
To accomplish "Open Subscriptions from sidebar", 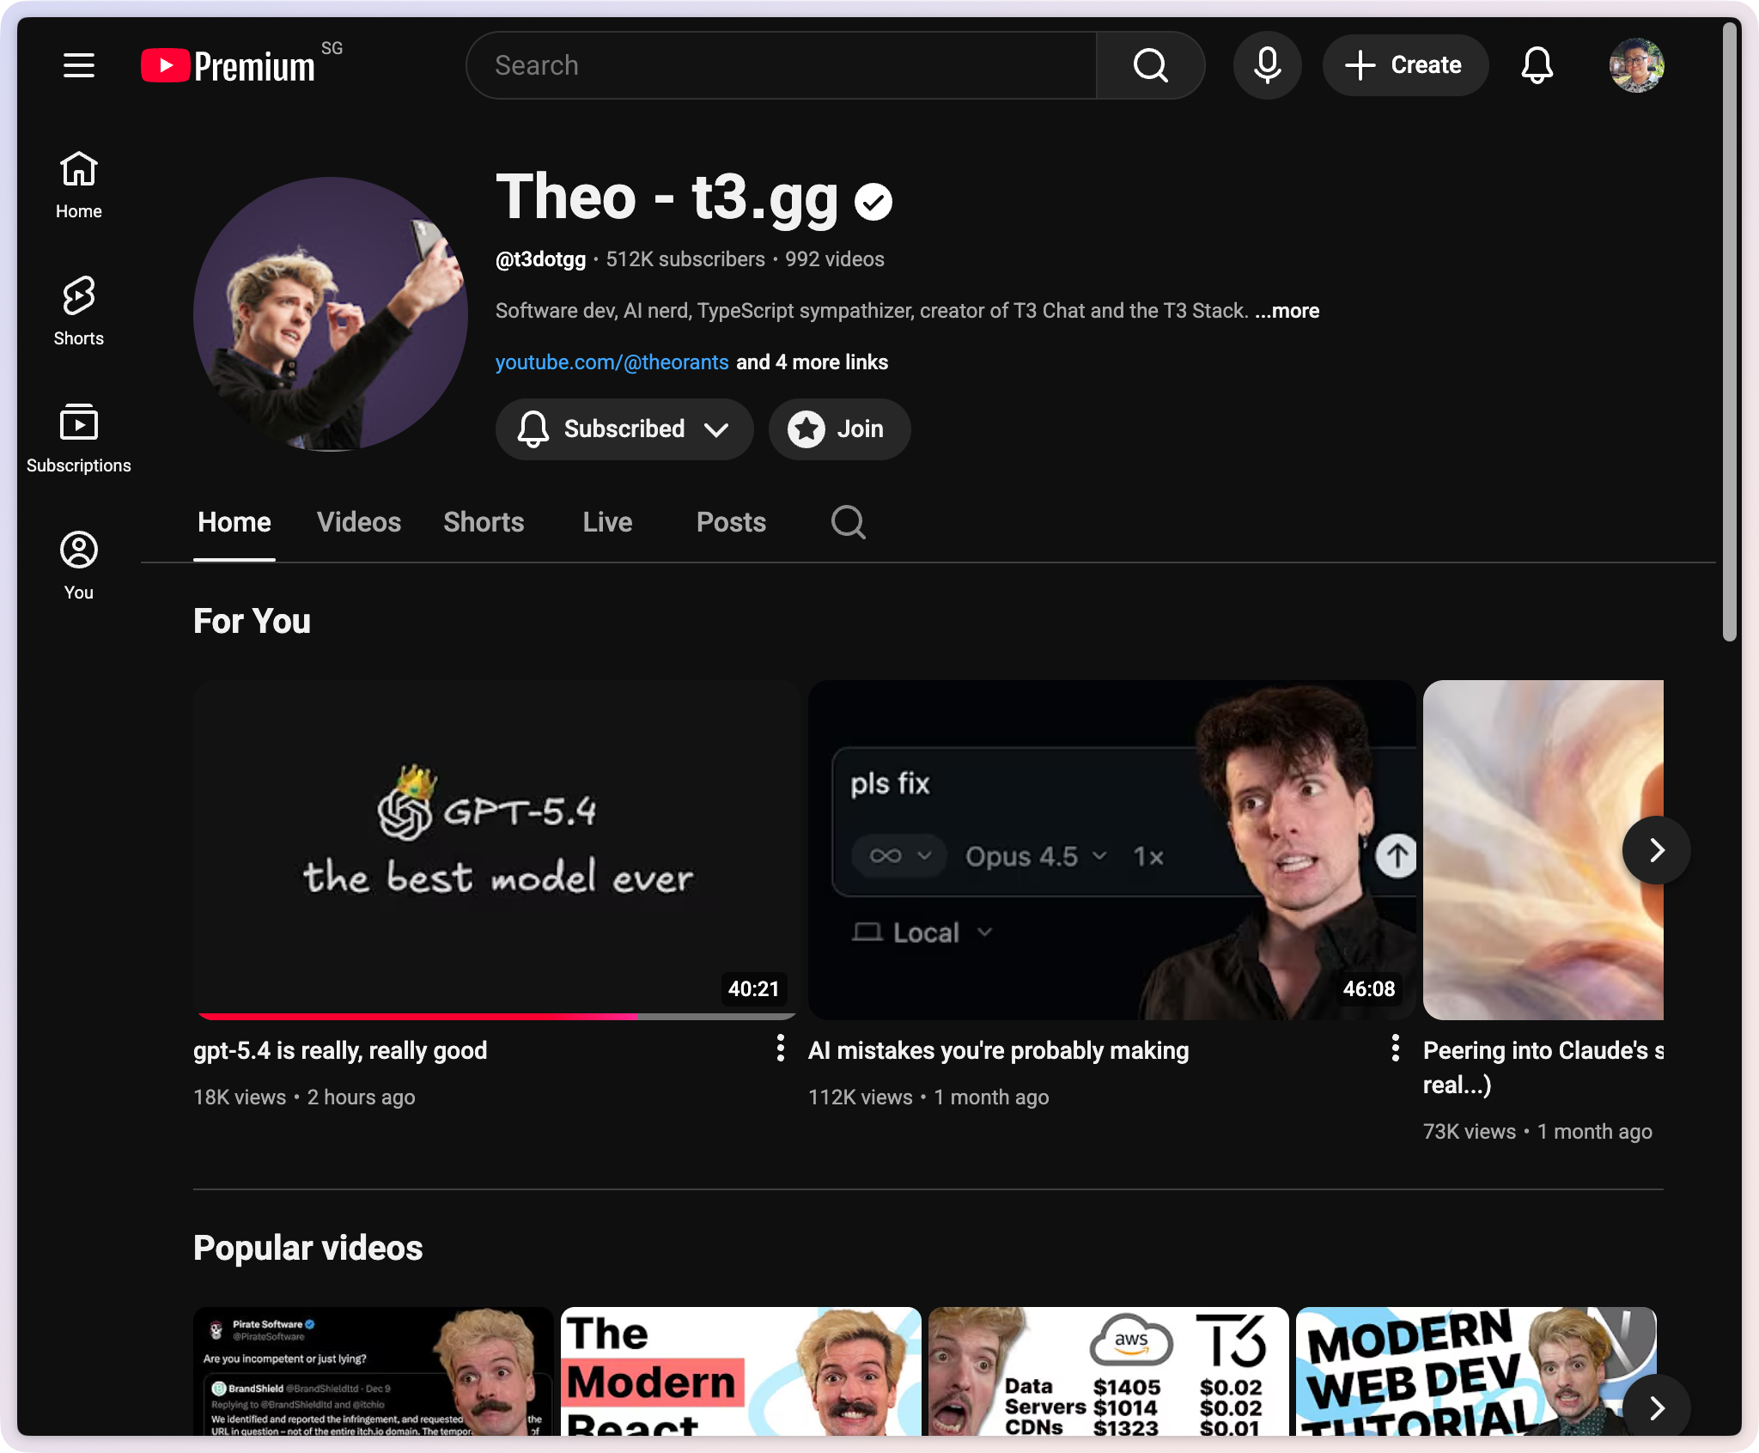I will 78,438.
